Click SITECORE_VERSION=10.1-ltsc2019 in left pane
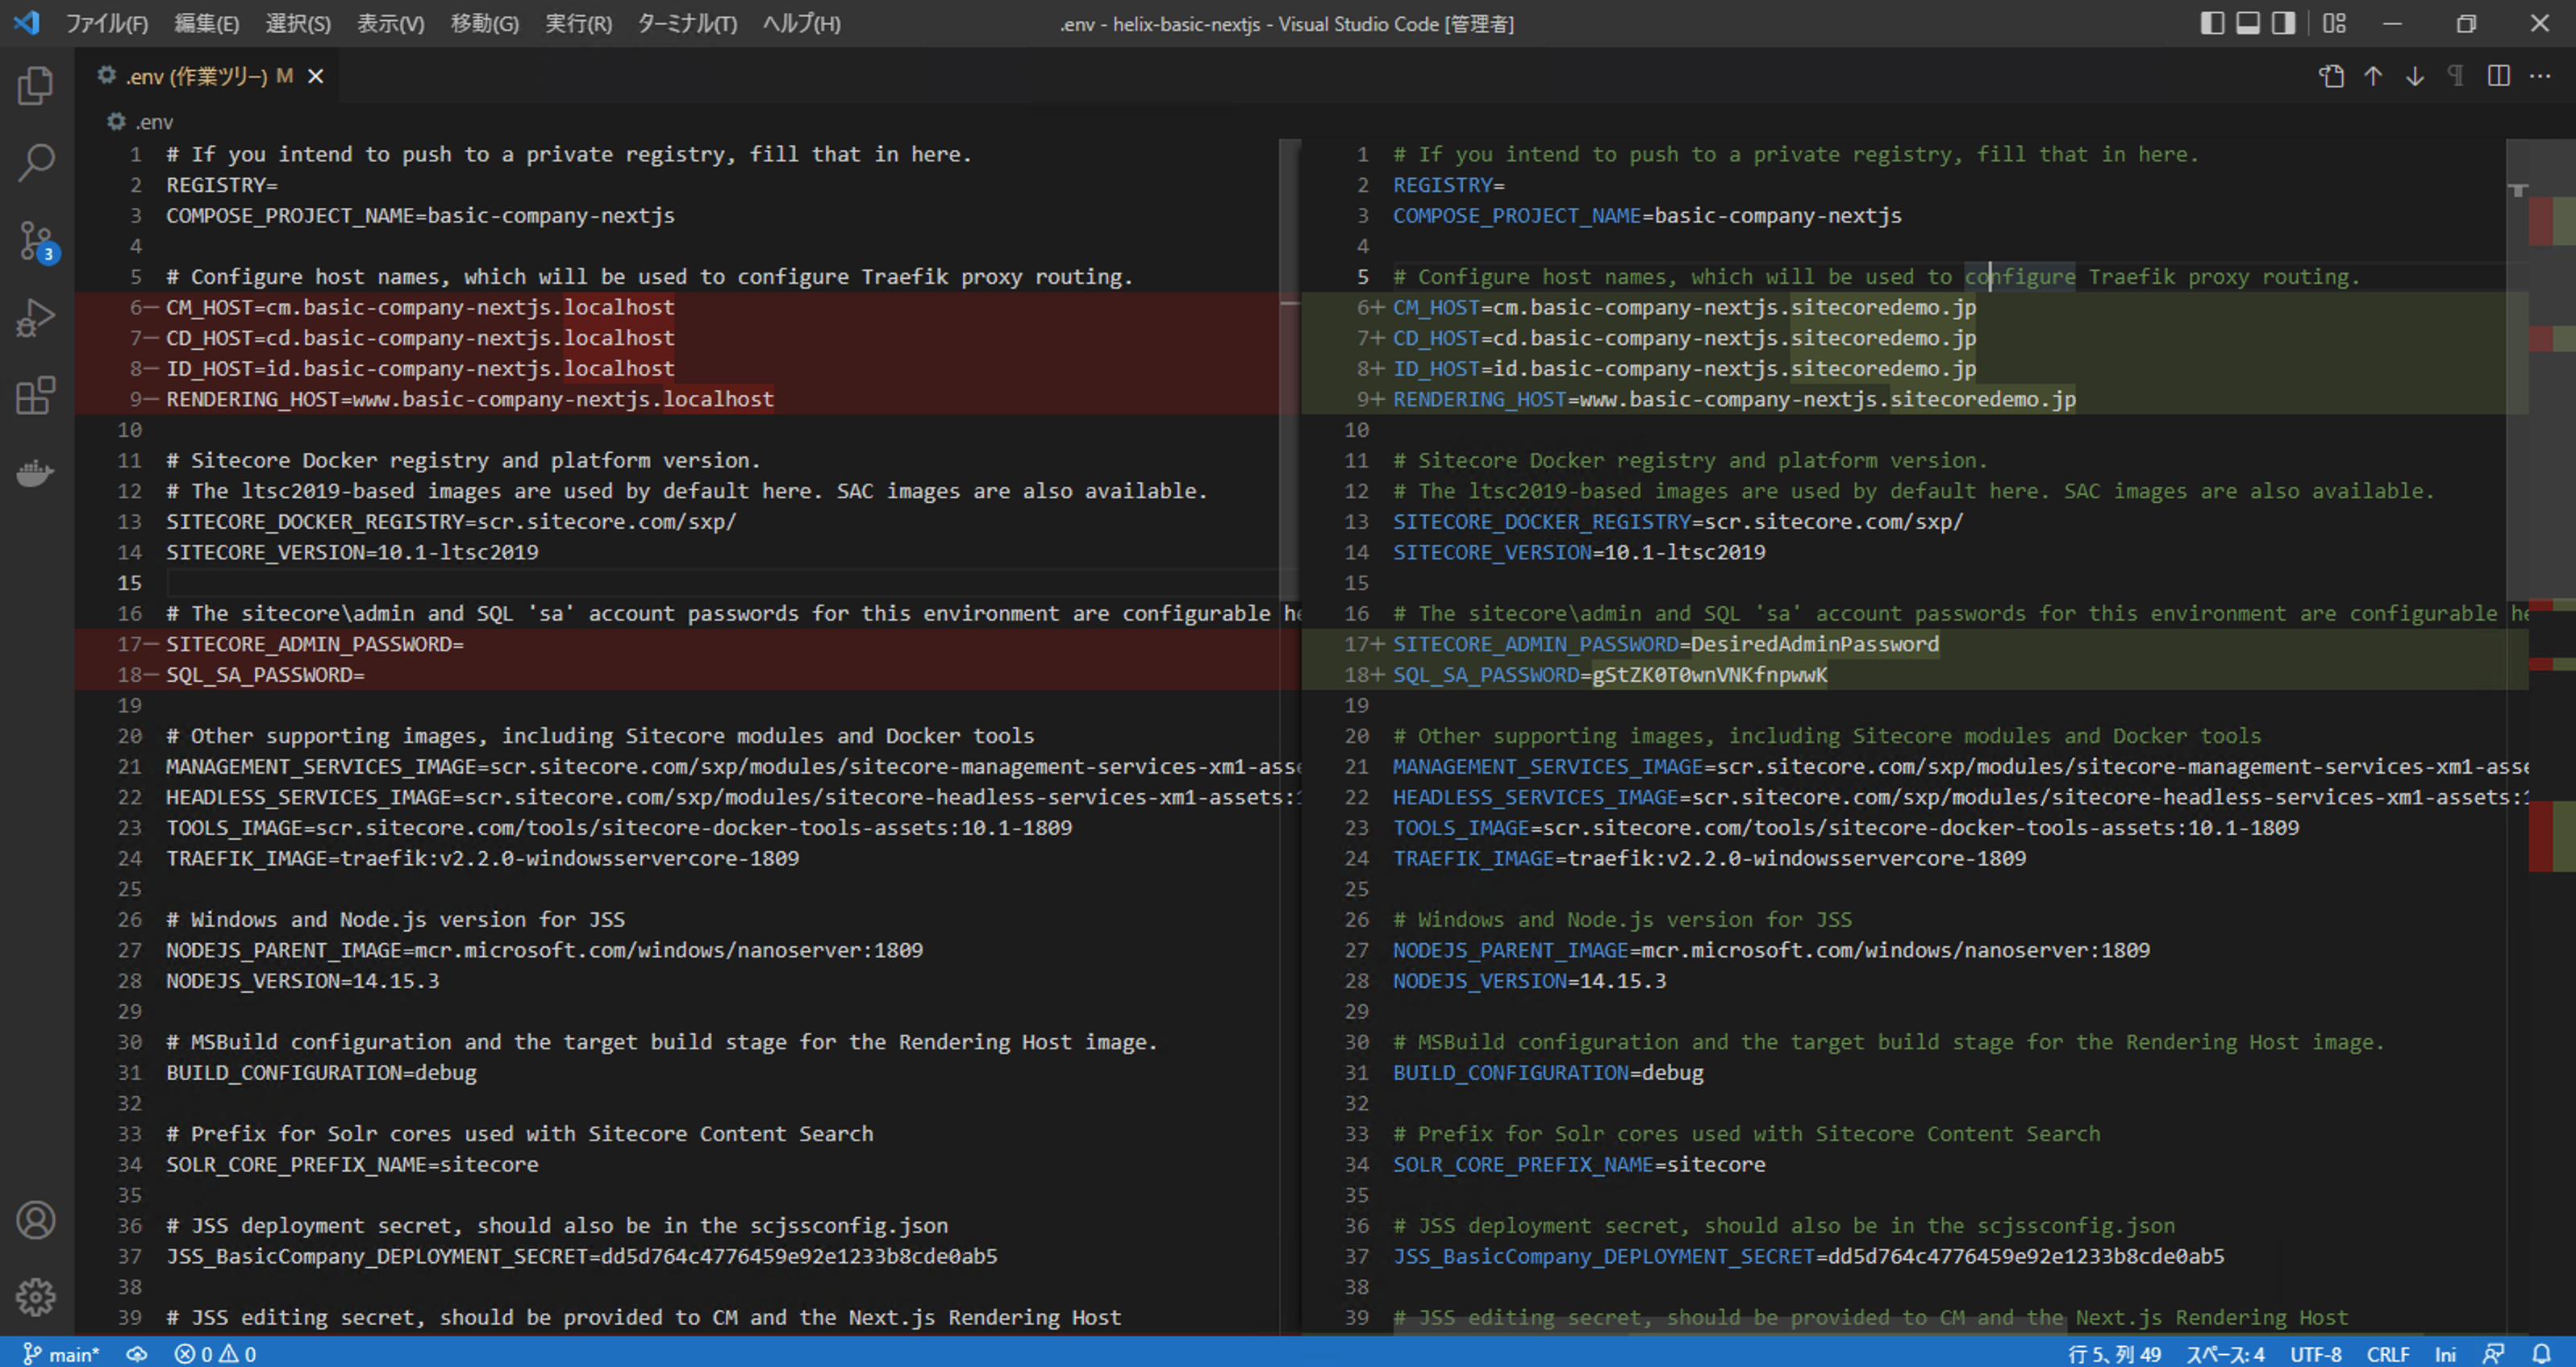 [352, 551]
